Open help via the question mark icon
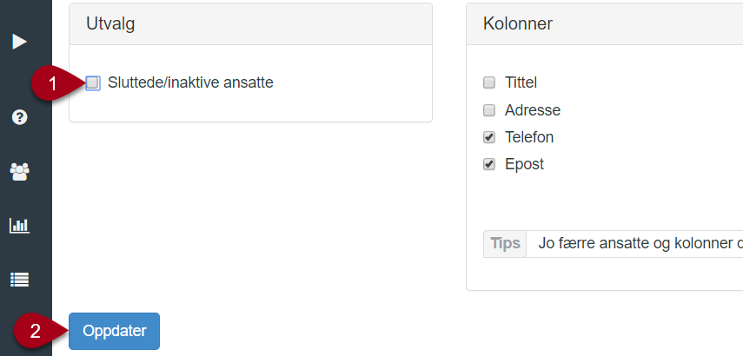The width and height of the screenshot is (743, 356). (x=19, y=117)
